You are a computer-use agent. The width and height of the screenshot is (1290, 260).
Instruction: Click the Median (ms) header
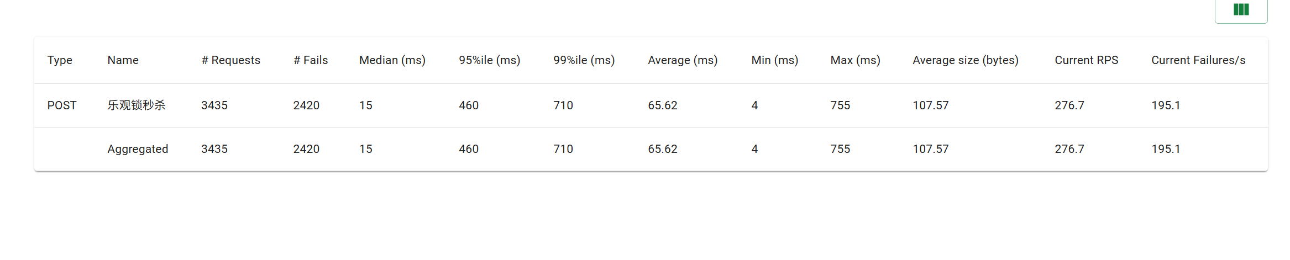point(392,60)
